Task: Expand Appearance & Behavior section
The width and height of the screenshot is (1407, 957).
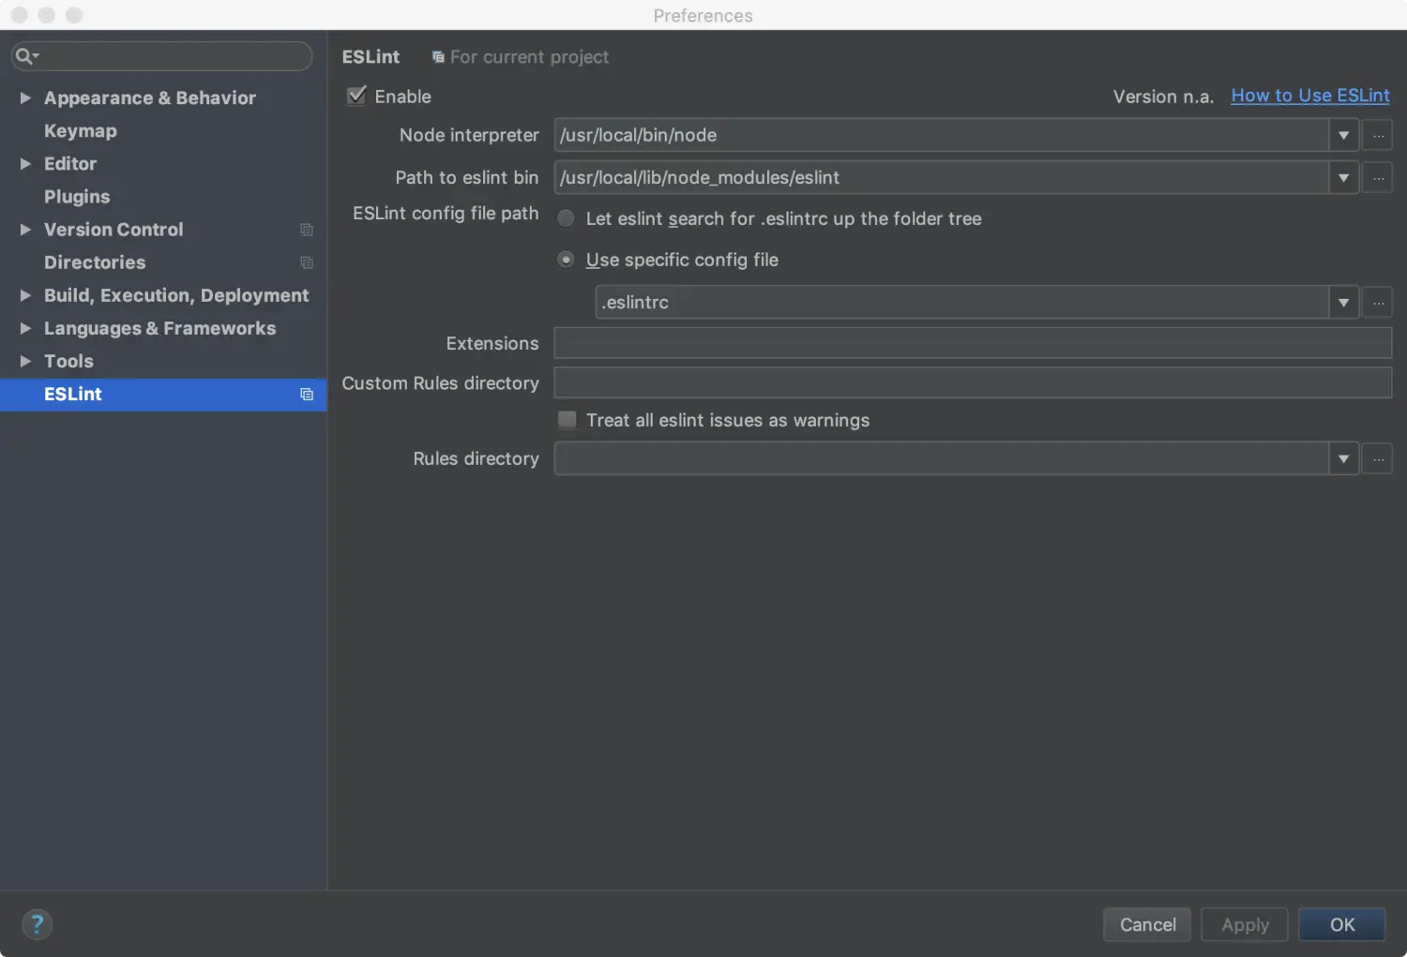Action: 25,97
